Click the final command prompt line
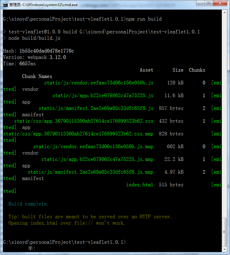 coord(64,242)
